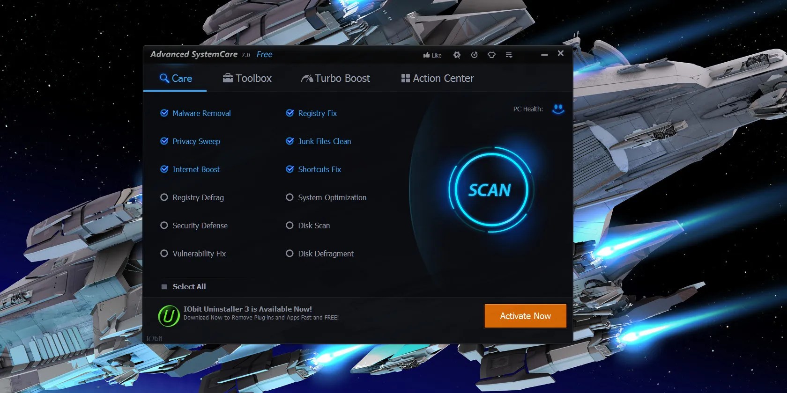Click the PC Health smiley face icon
787x393 pixels.
pos(558,109)
